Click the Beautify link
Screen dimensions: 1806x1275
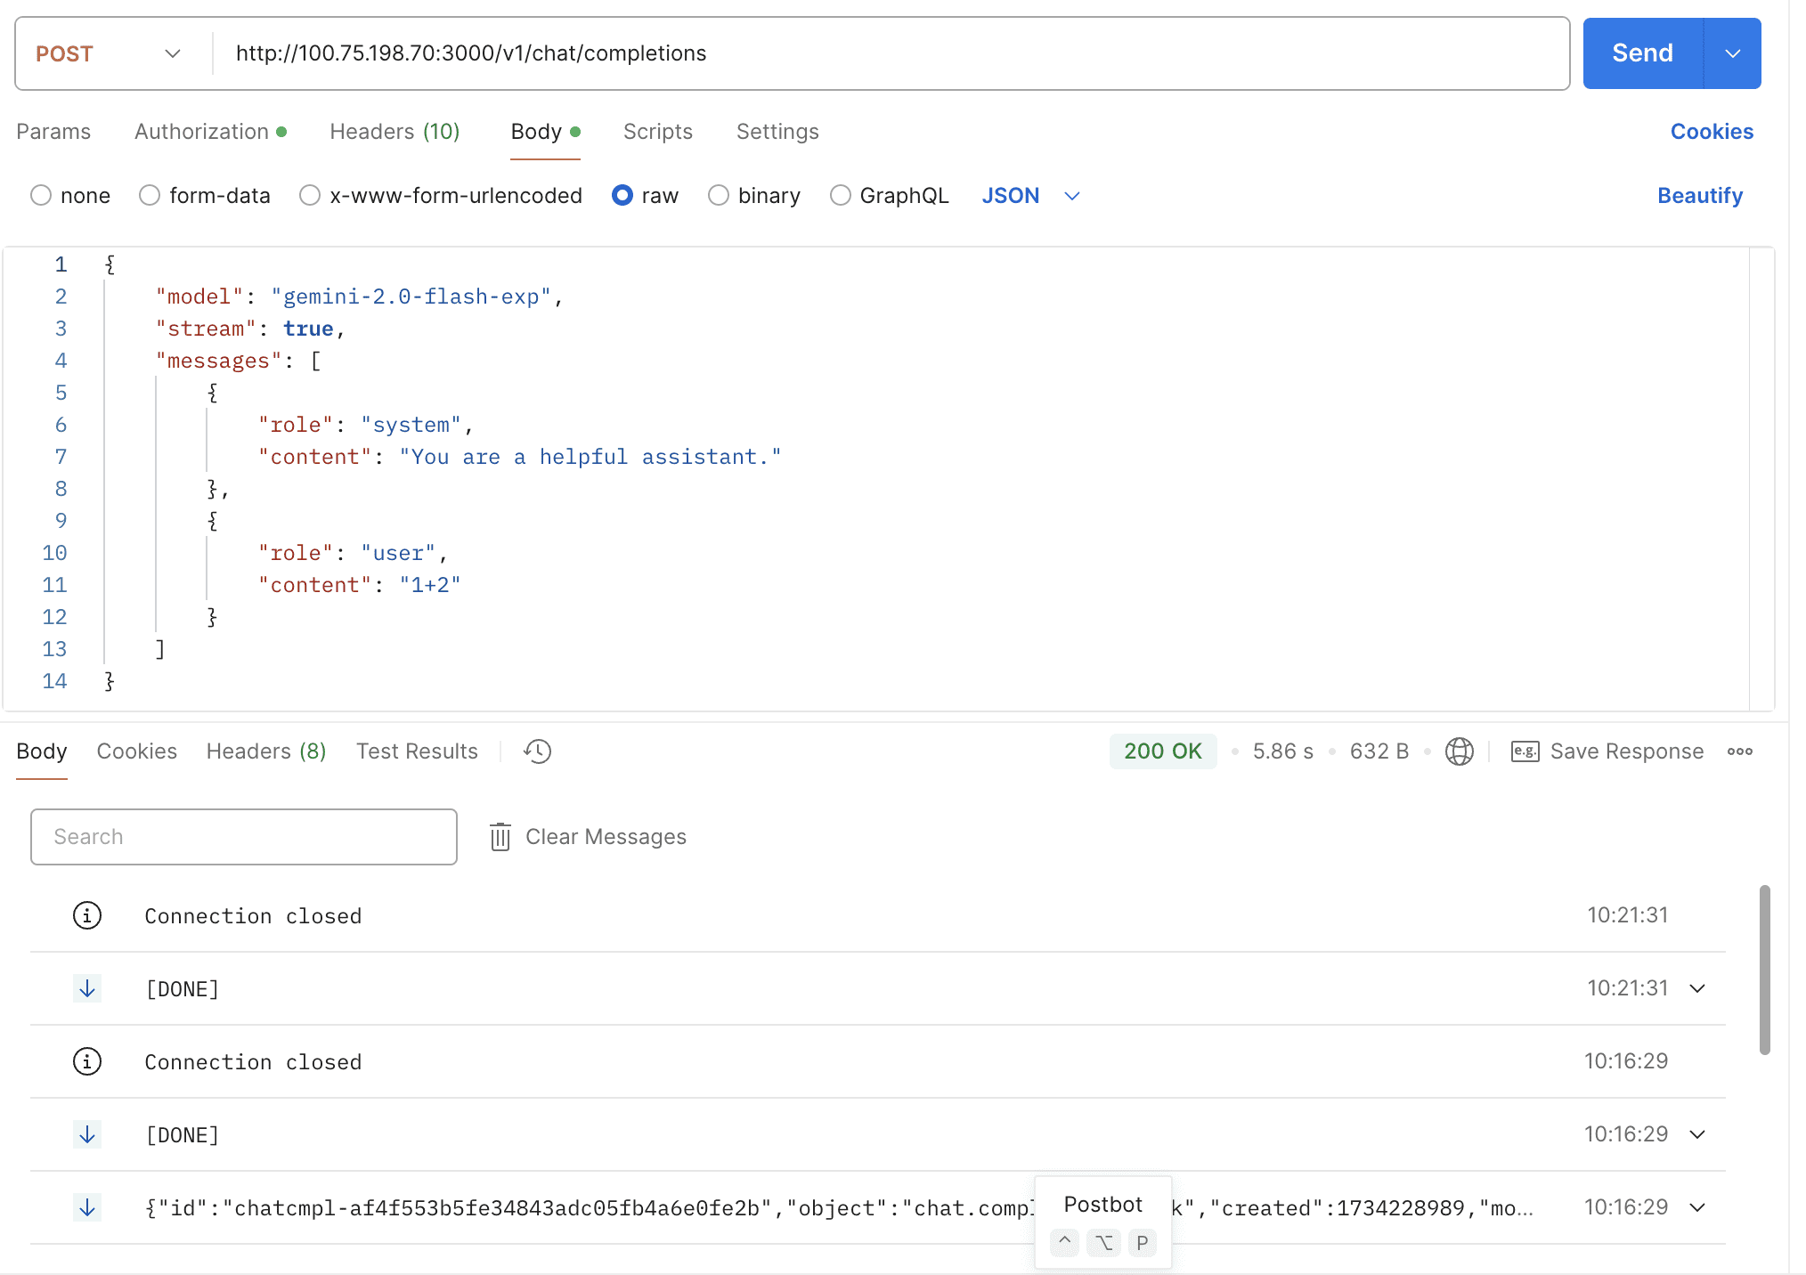click(x=1699, y=195)
